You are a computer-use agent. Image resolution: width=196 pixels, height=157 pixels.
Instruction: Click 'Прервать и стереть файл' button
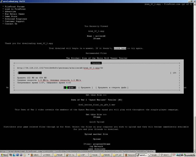click(112, 87)
